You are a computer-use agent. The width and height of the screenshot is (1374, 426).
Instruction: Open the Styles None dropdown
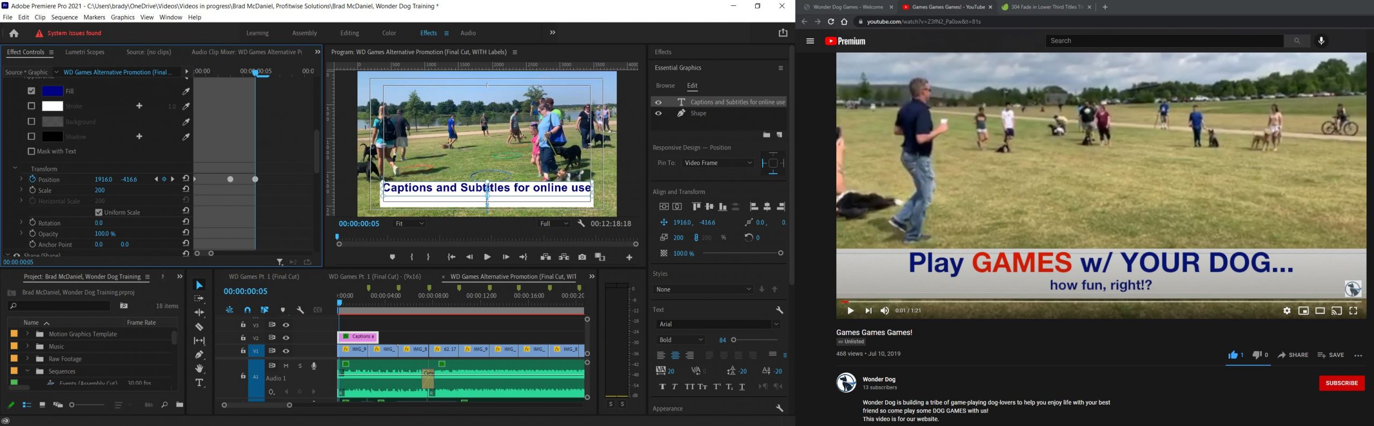704,289
